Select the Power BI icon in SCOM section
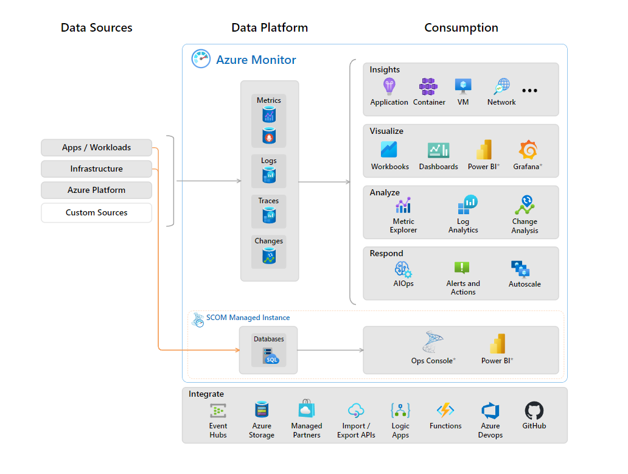Screen dimensions: 628x474 (x=497, y=344)
